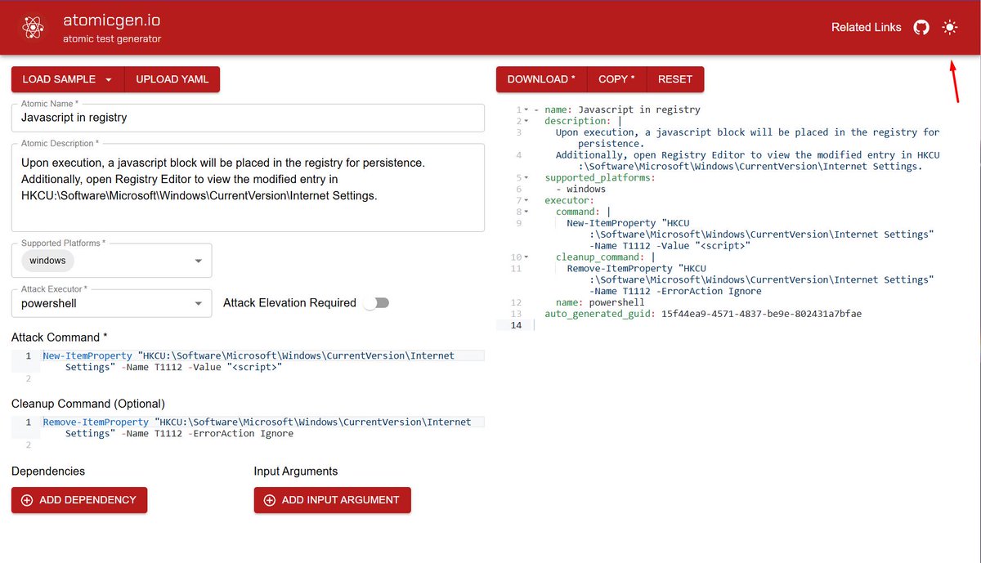This screenshot has width=981, height=563.
Task: Click 'executor:' key in YAML output
Action: click(x=570, y=200)
